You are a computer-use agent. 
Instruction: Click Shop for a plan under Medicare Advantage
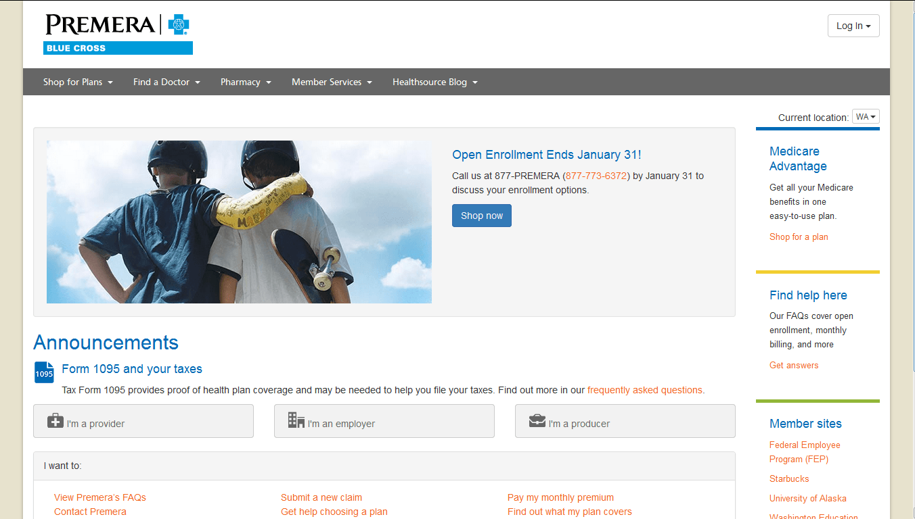[x=799, y=237]
